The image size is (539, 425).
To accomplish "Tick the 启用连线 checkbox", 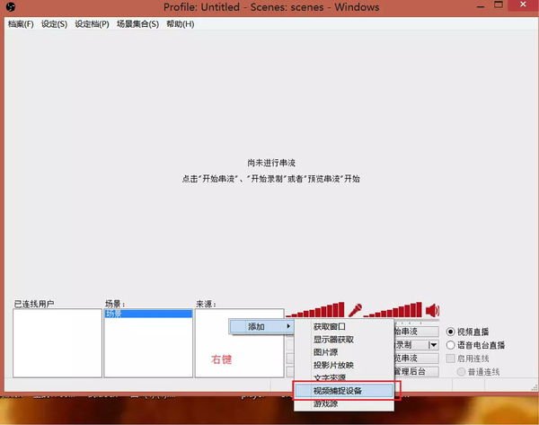I will click(x=450, y=359).
